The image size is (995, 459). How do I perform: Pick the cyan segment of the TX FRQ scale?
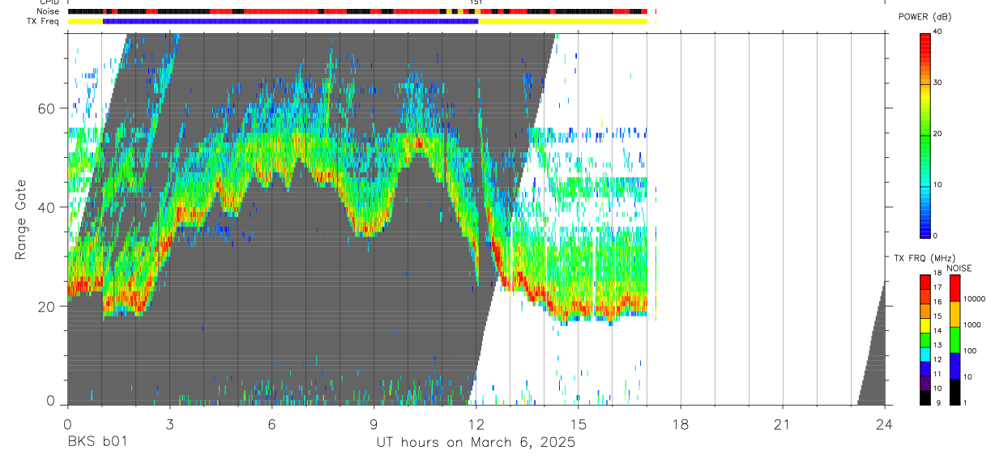tap(925, 355)
